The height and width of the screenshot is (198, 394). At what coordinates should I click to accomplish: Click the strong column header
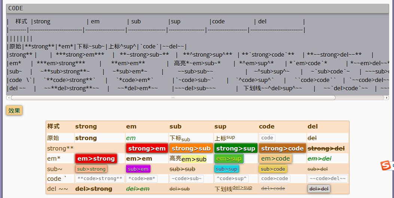tap(86, 127)
